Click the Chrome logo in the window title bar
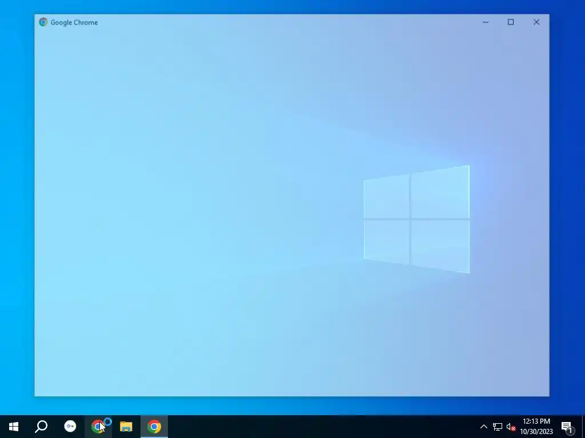Screen dimensions: 585x438 coord(43,22)
